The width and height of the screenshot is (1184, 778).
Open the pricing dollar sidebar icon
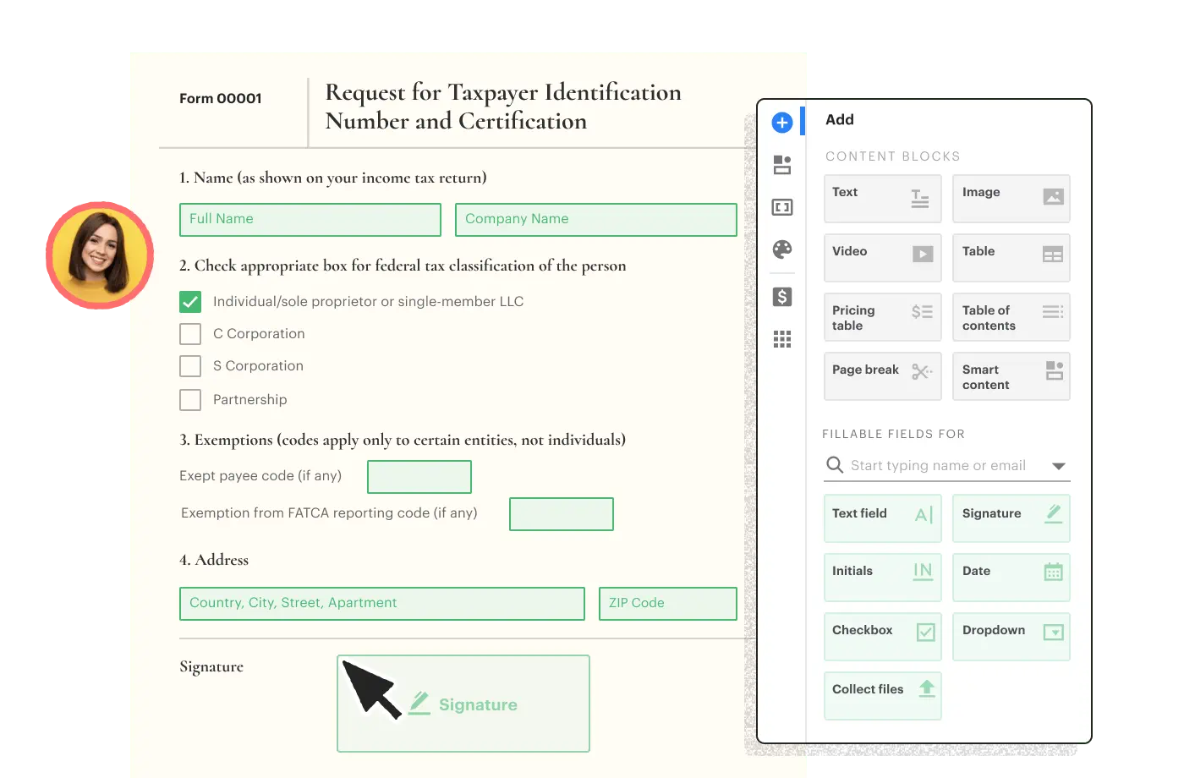tap(782, 297)
